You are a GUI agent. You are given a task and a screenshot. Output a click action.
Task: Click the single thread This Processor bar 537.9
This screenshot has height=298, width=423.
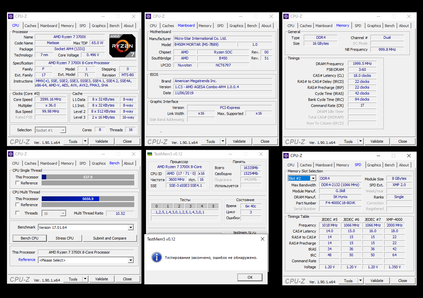[x=88, y=177]
